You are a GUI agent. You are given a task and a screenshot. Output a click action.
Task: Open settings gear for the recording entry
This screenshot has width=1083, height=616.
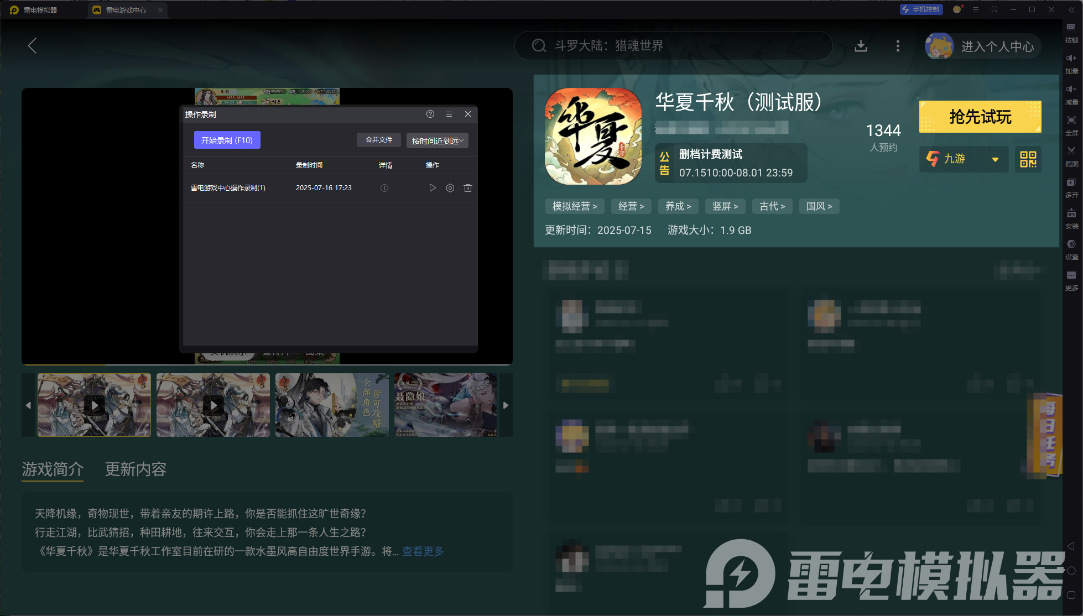click(x=450, y=188)
